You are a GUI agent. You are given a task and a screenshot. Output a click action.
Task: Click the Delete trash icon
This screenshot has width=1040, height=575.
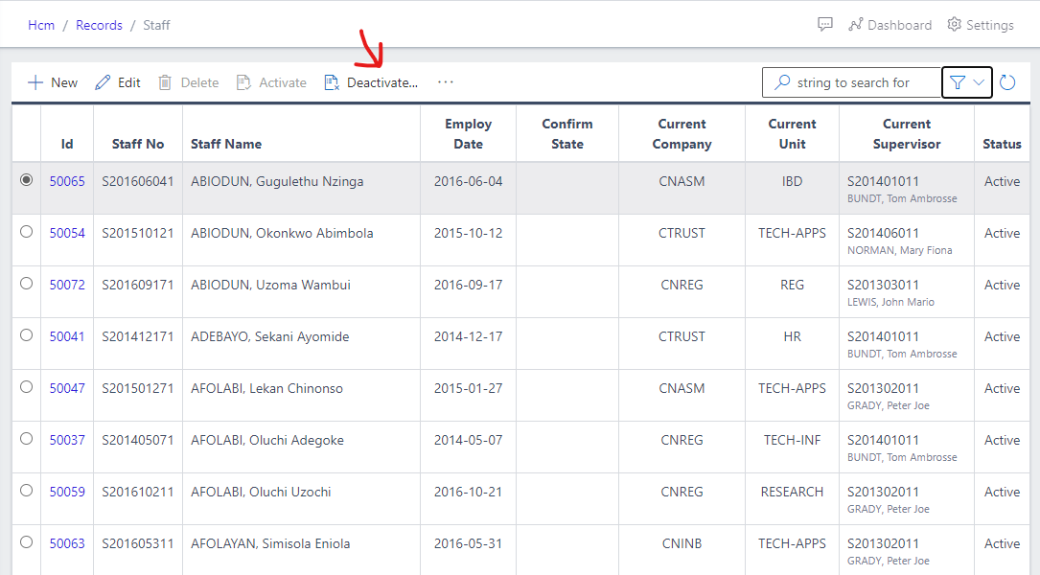165,82
